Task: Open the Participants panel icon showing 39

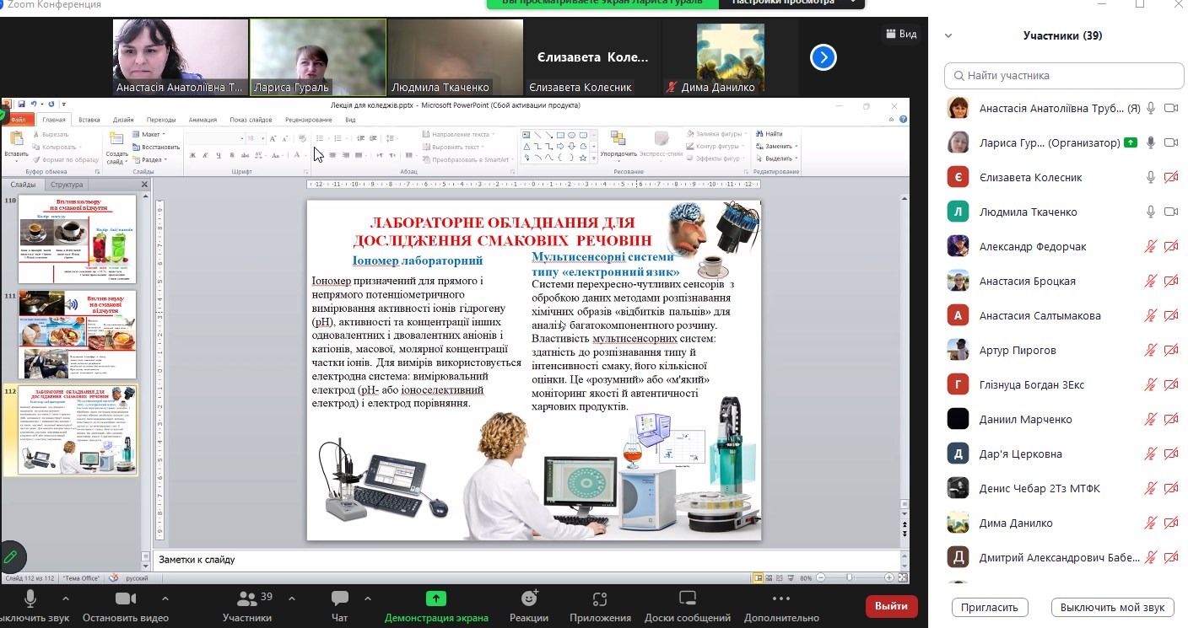Action: [x=247, y=598]
